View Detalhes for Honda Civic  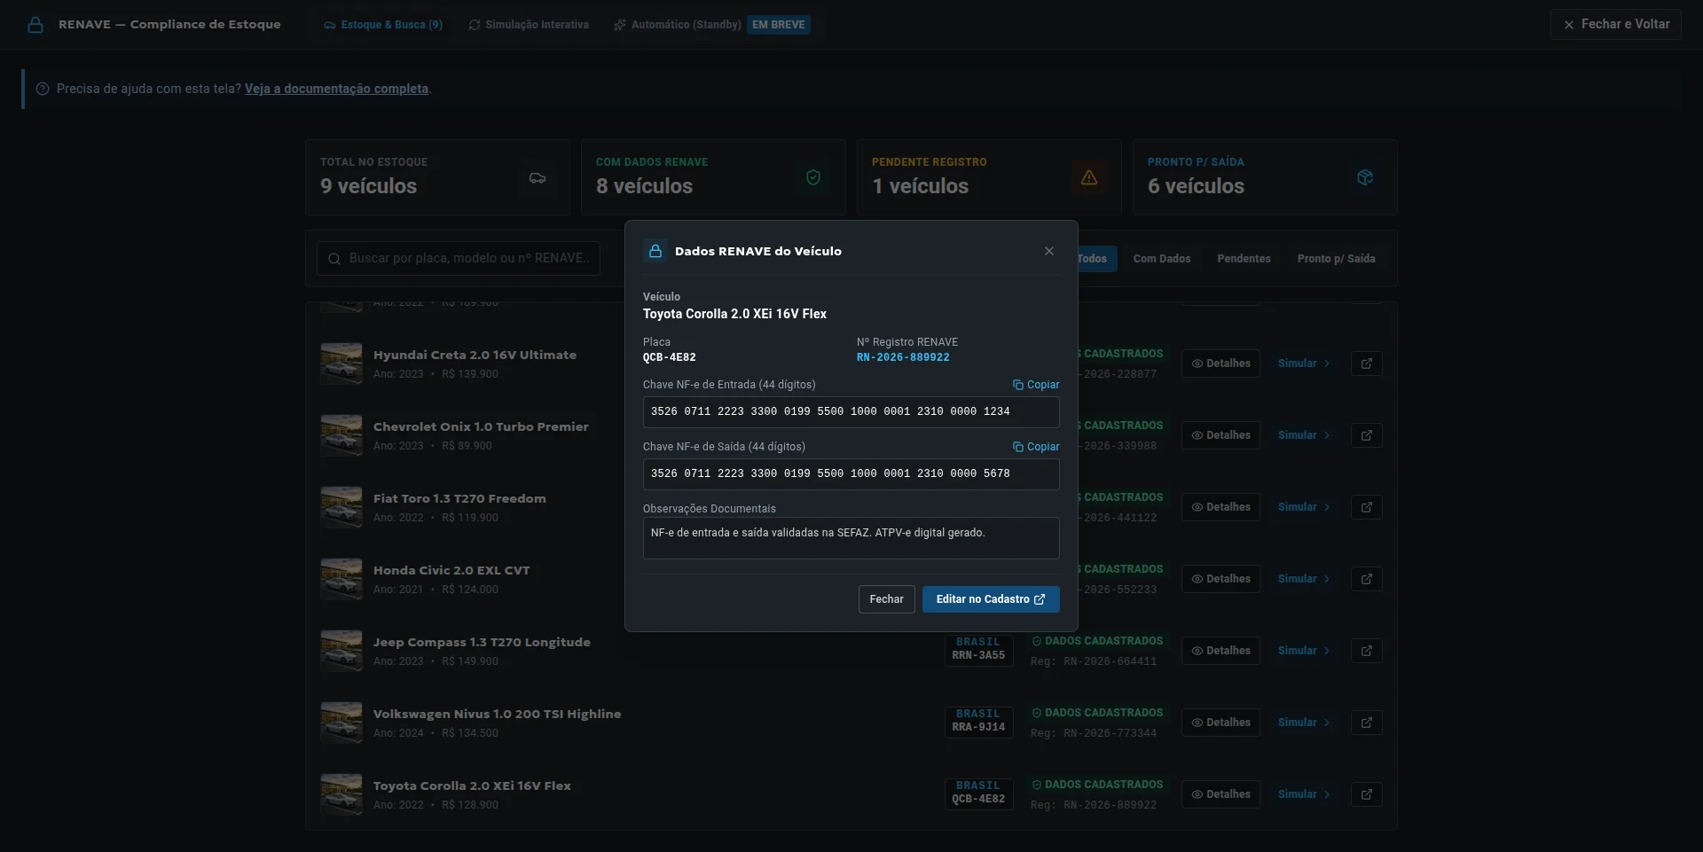[x=1220, y=579]
